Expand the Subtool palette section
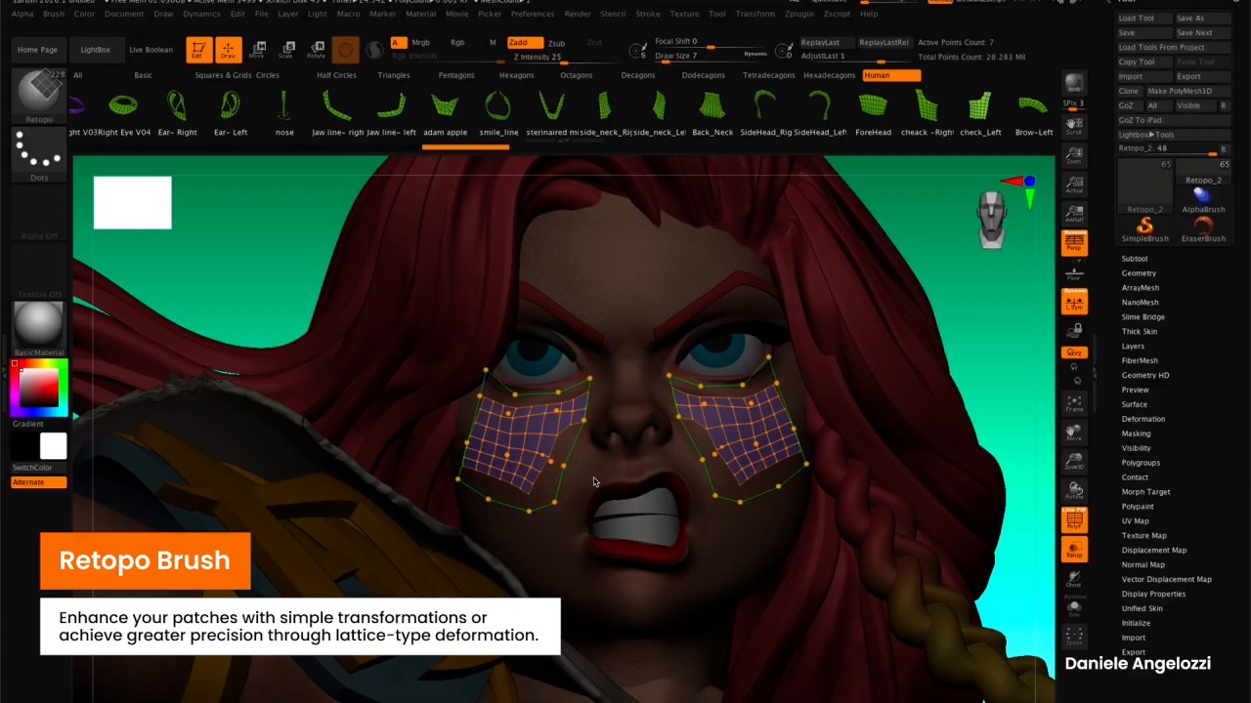Image resolution: width=1251 pixels, height=703 pixels. [1134, 259]
